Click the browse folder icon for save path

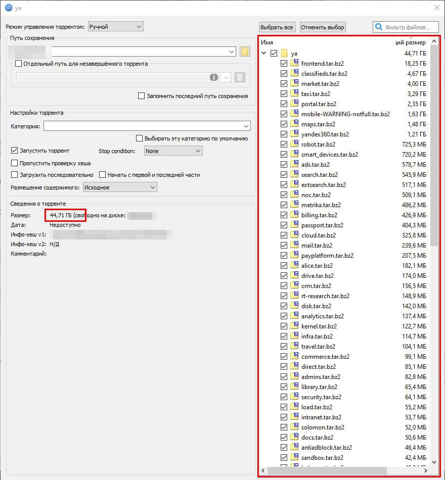[x=245, y=52]
